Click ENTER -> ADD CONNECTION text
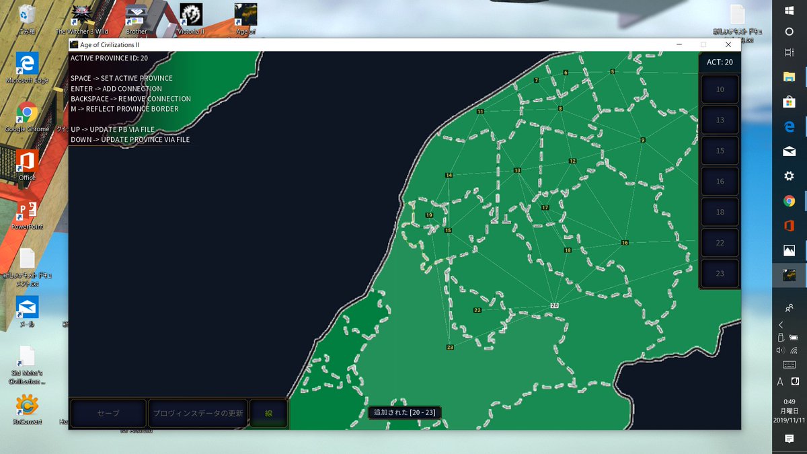 116,89
